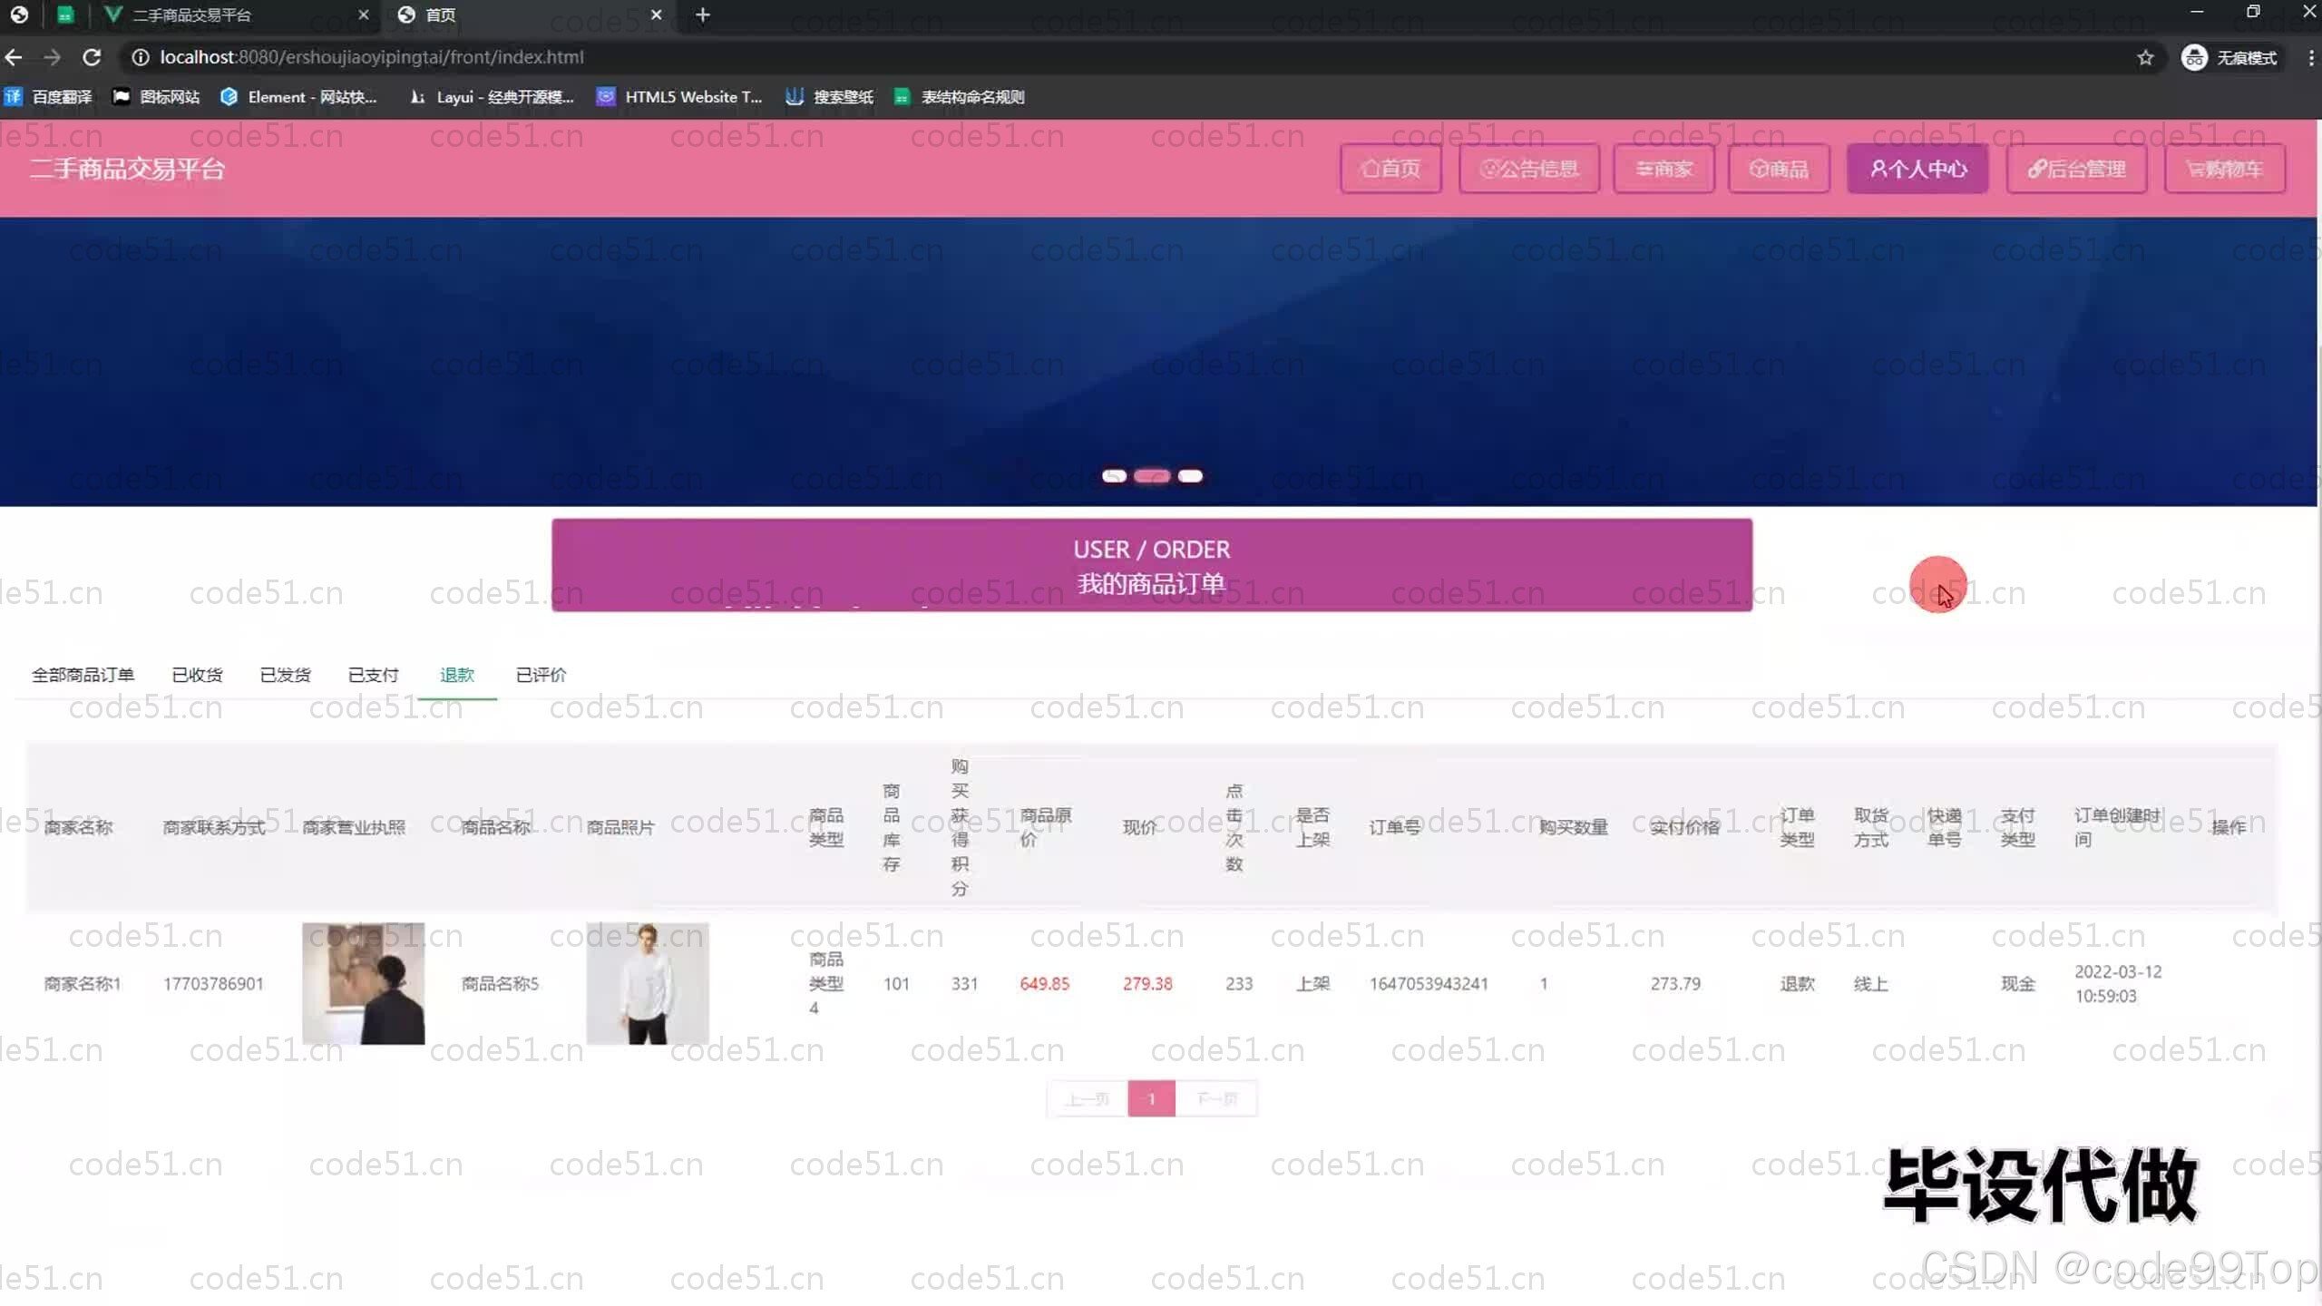Switch to the 已收货 order tab
The image size is (2322, 1306).
(197, 675)
